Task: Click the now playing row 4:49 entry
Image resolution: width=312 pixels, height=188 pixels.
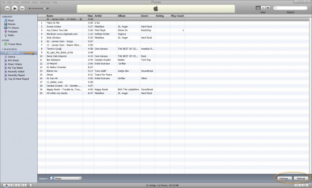Action: pos(173,19)
